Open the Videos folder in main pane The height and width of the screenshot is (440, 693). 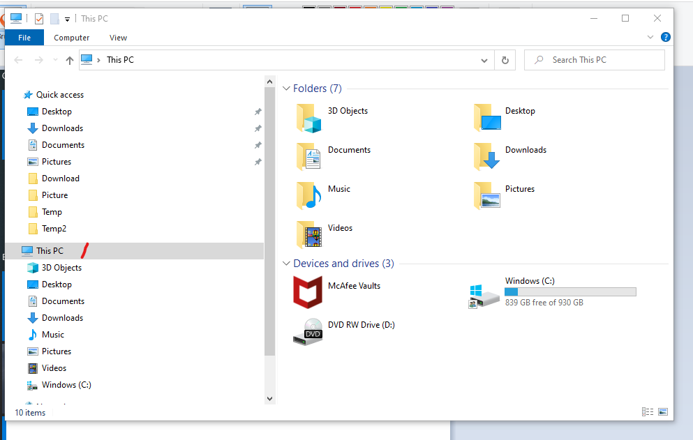pos(308,234)
